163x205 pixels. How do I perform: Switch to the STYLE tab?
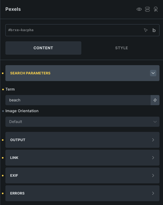point(121,48)
